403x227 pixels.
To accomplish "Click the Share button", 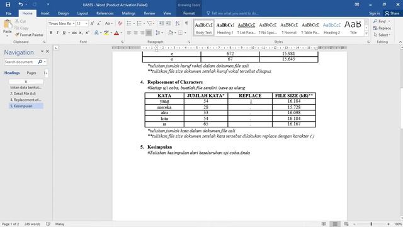I will [x=392, y=13].
